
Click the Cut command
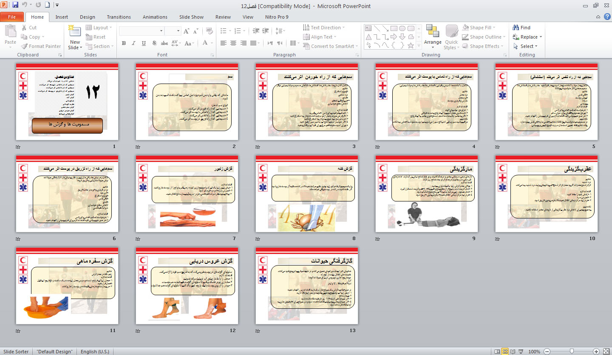pyautogui.click(x=29, y=28)
